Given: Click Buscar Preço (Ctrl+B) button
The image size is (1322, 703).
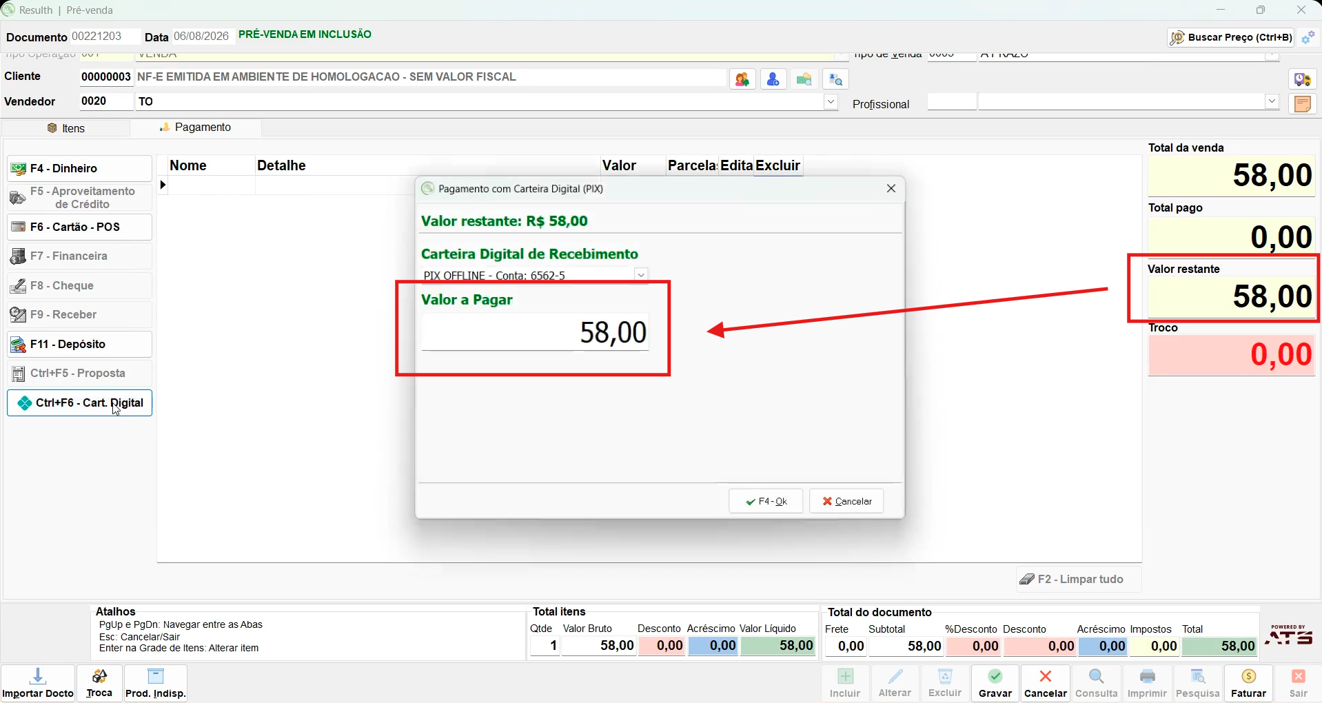Looking at the screenshot, I should [1232, 37].
